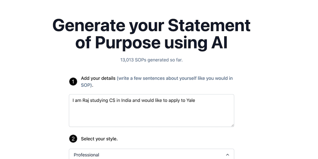
Task: Click the chevron arrow in style dropdown
Action: pos(228,155)
